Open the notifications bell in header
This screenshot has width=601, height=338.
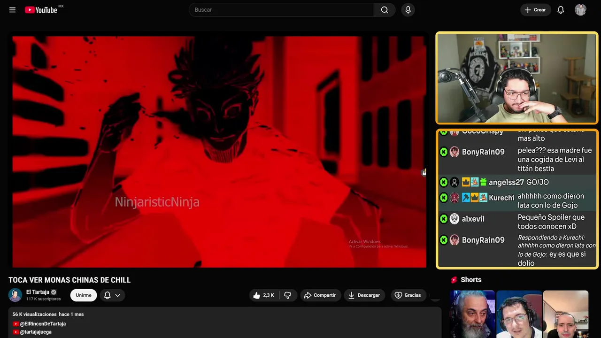[561, 10]
